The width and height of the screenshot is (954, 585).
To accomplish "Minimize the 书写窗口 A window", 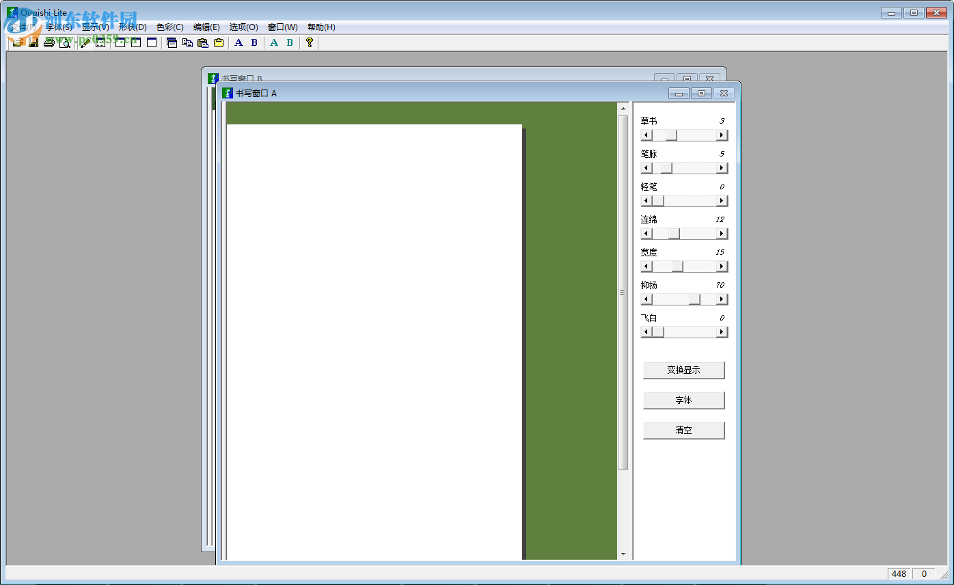I will pyautogui.click(x=679, y=94).
